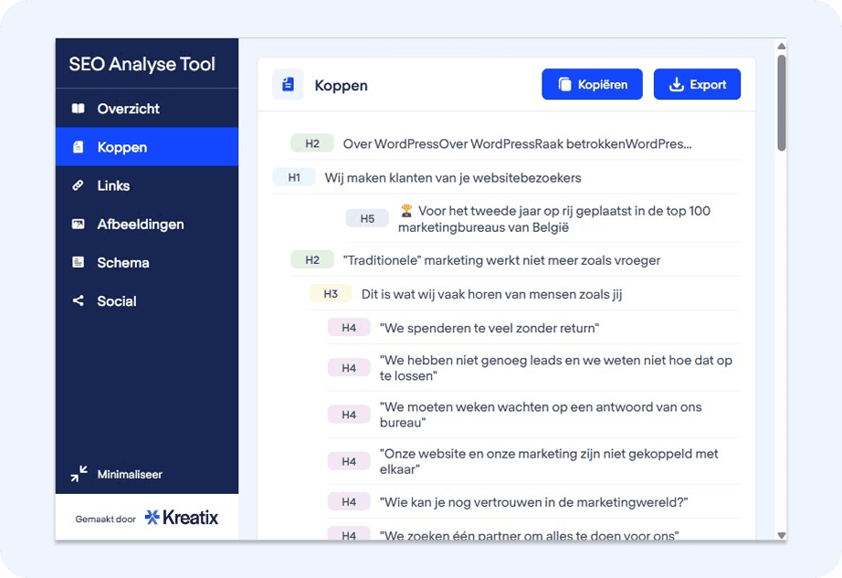Select the H1 heading about websitebezoekers
Viewport: 842px width, 578px height.
[x=452, y=177]
